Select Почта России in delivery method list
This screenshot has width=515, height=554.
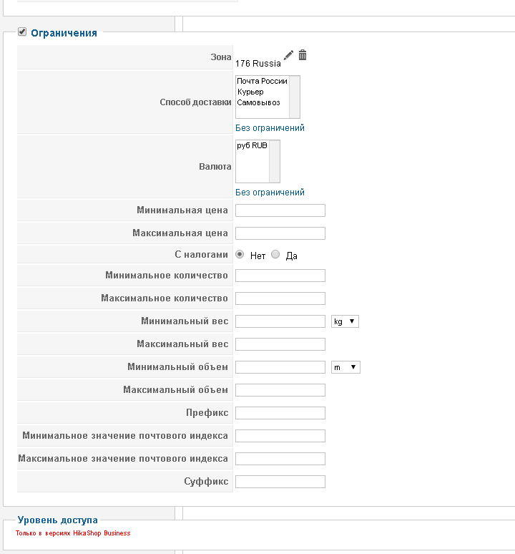[262, 82]
